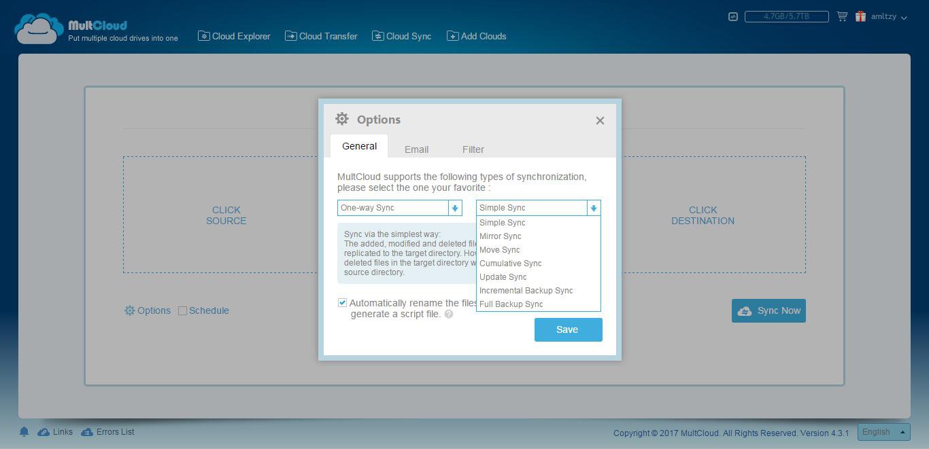Screen dimensions: 929x449
Task: Click the red gift box icon
Action: [x=860, y=16]
